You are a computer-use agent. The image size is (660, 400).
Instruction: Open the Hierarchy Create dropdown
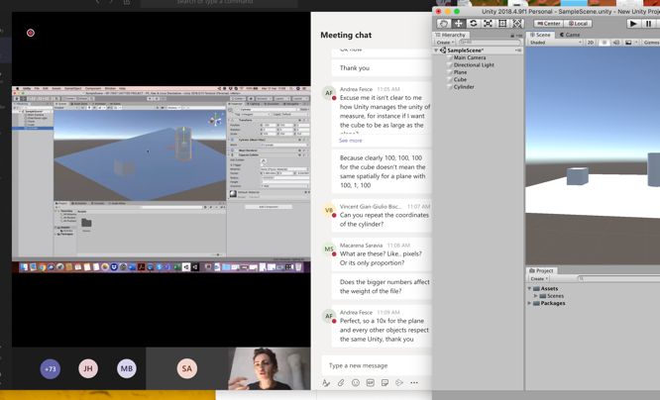coord(445,43)
